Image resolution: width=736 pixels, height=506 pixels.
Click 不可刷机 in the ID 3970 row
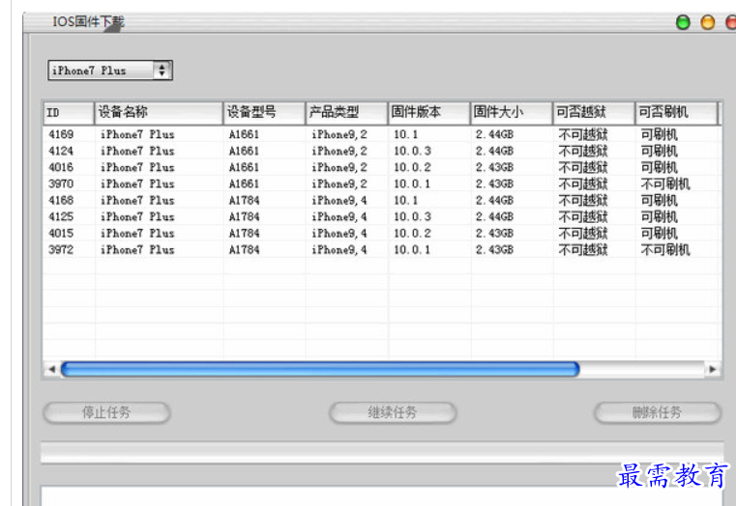click(x=665, y=184)
